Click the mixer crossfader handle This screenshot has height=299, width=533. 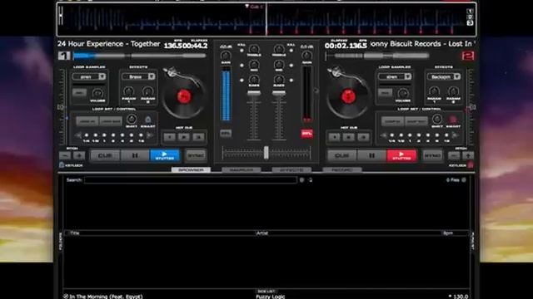(x=266, y=153)
